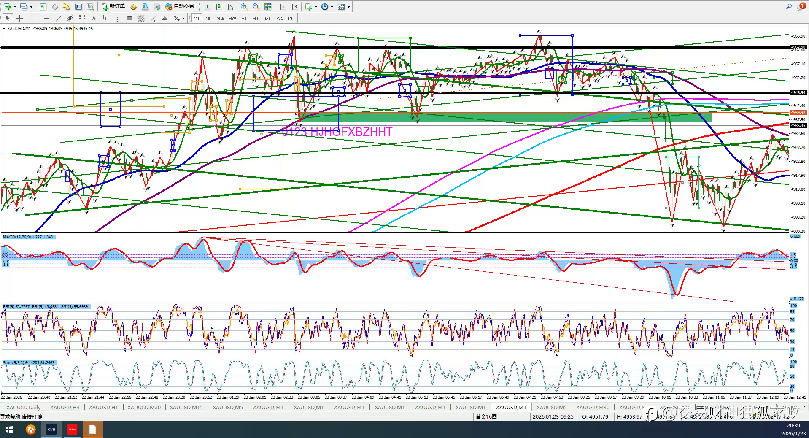This screenshot has width=809, height=438.
Task: Expand the chart templates dropdown
Action: (x=348, y=7)
